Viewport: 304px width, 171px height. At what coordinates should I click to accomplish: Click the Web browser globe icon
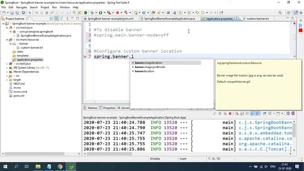168,13
